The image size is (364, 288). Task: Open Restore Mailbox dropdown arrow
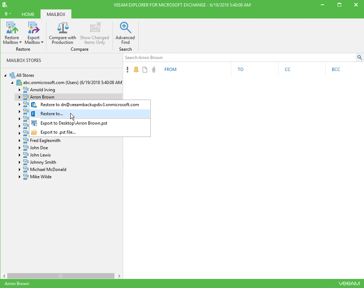[x=20, y=42]
